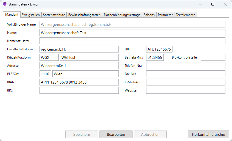232x141 pixels.
Task: Click the E-Mail-Adr. input field
Action: [x=186, y=82]
